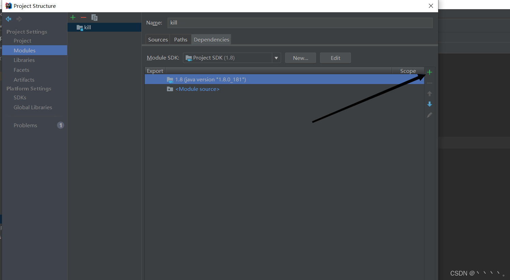This screenshot has height=280, width=510.
Task: Click the Export column header
Action: [x=155, y=71]
